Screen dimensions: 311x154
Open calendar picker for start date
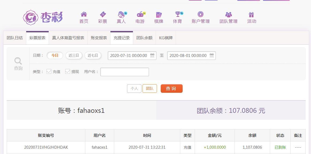[x=152, y=56]
